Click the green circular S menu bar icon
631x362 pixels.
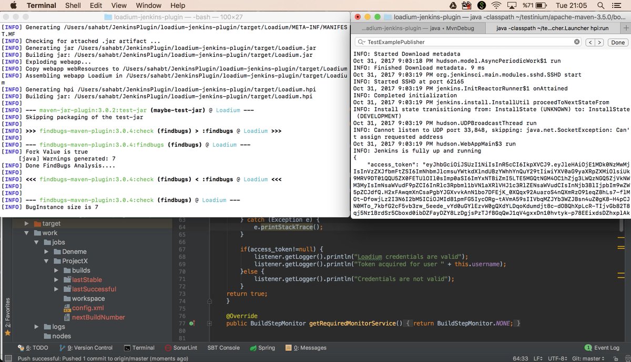tap(482, 6)
